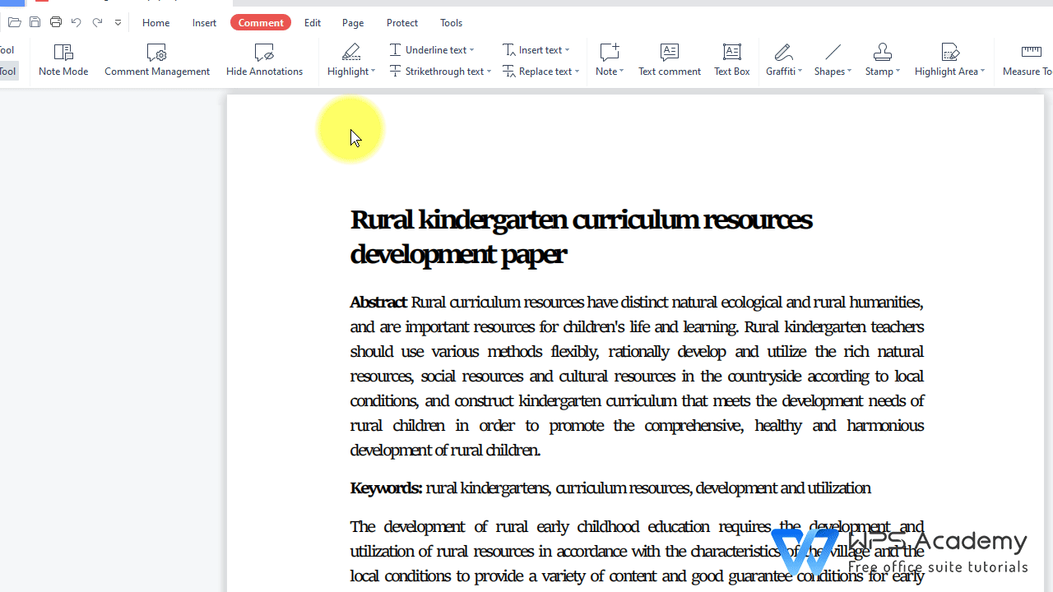The width and height of the screenshot is (1053, 592).
Task: Click the Print icon
Action: [x=55, y=22]
